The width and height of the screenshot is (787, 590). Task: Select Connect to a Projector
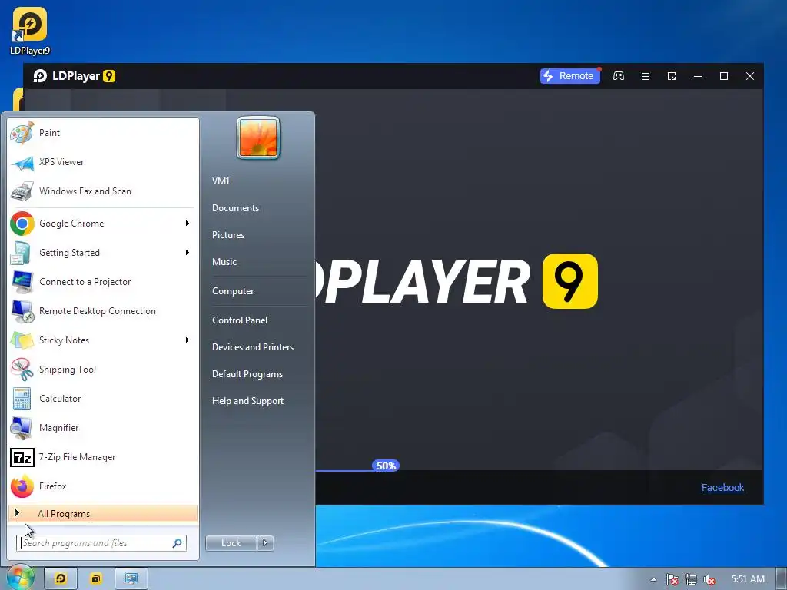pyautogui.click(x=103, y=282)
